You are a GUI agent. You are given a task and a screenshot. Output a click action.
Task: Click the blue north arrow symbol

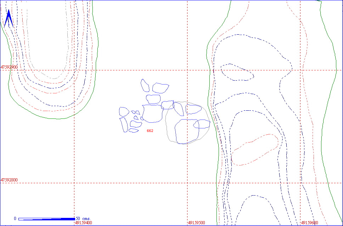(8, 18)
